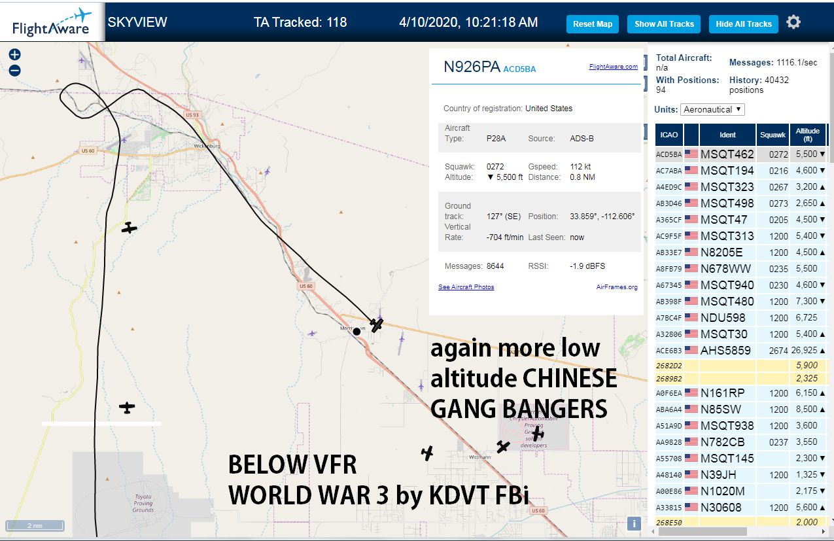Click Hide All Tracks button
Screen dimensions: 834x541
744,24
